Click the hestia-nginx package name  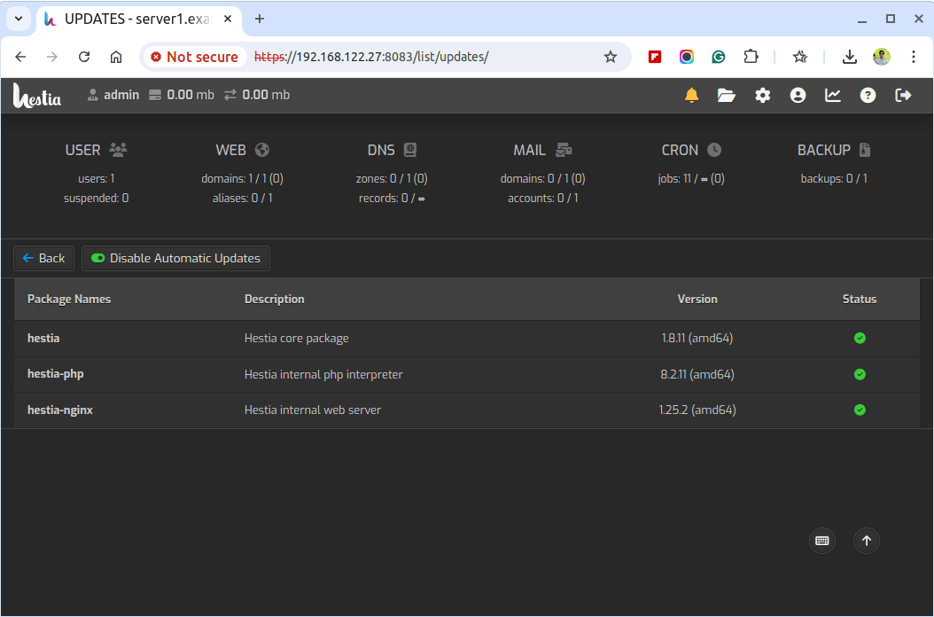coord(60,410)
